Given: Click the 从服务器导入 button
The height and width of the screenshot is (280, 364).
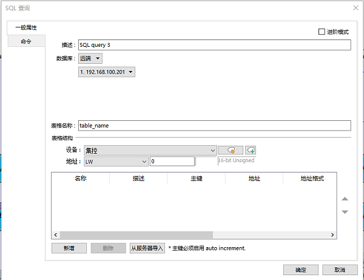Looking at the screenshot, I should click(x=147, y=248).
